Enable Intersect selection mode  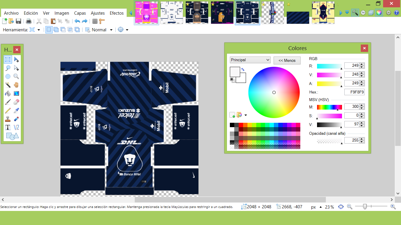(x=70, y=30)
